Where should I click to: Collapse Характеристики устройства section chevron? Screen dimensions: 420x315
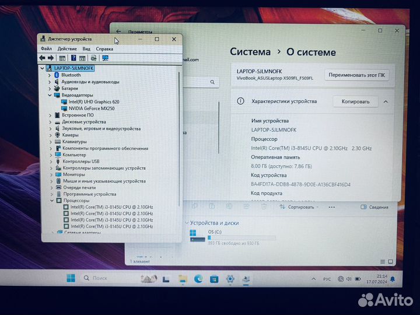[386, 101]
